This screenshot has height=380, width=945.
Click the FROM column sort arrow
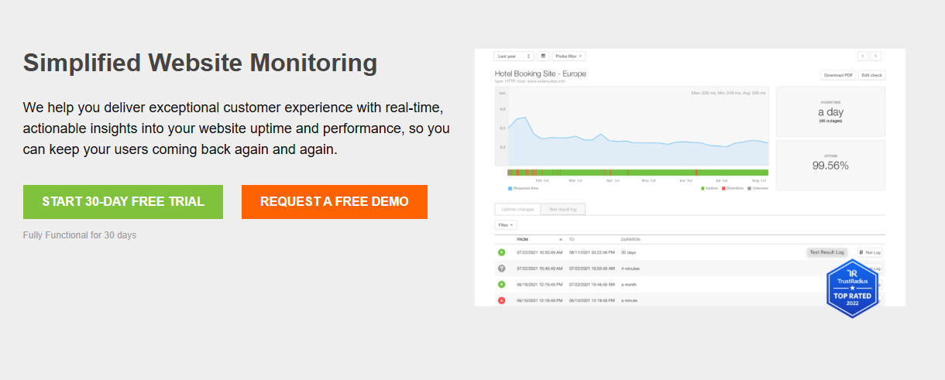562,240
